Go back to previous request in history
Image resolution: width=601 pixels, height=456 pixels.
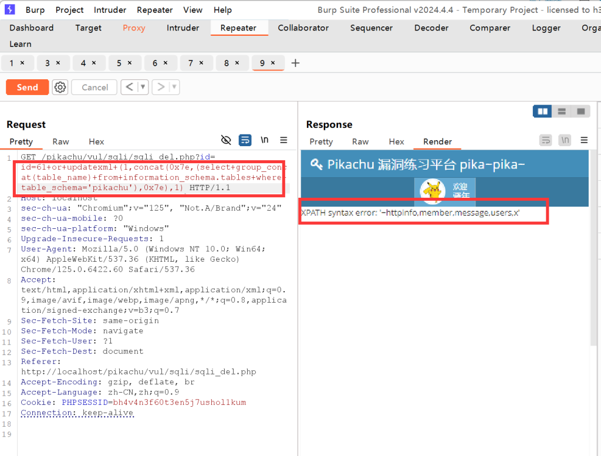click(130, 87)
